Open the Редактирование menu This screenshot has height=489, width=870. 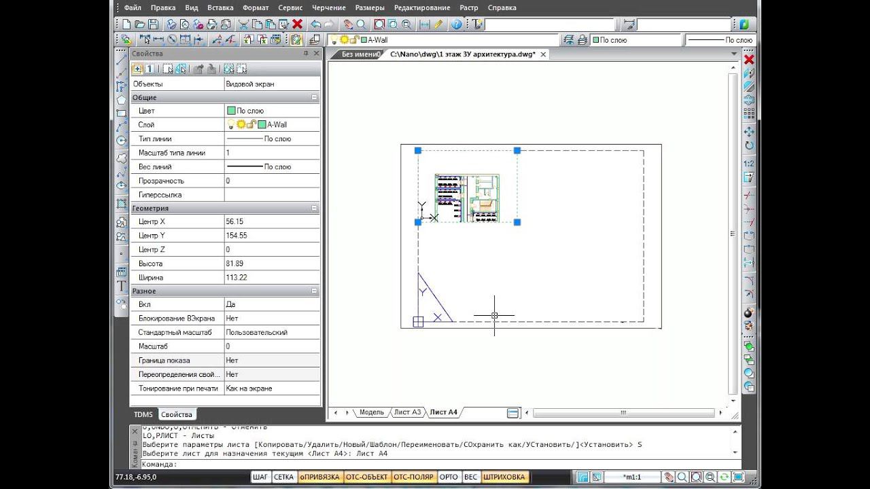[x=421, y=7]
